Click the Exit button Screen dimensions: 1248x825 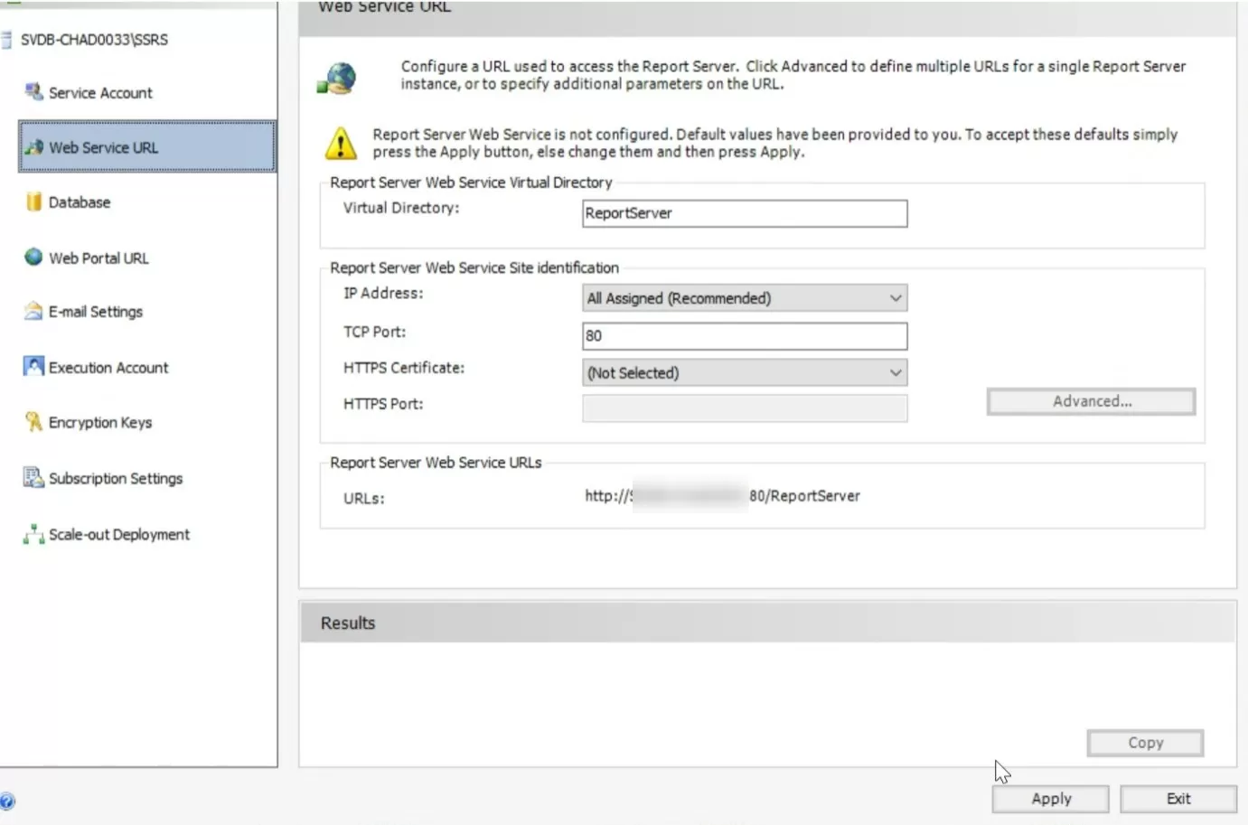coord(1178,799)
